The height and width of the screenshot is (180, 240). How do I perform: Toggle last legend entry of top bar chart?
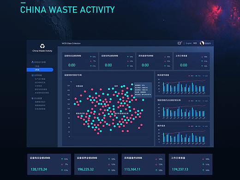tap(205, 76)
